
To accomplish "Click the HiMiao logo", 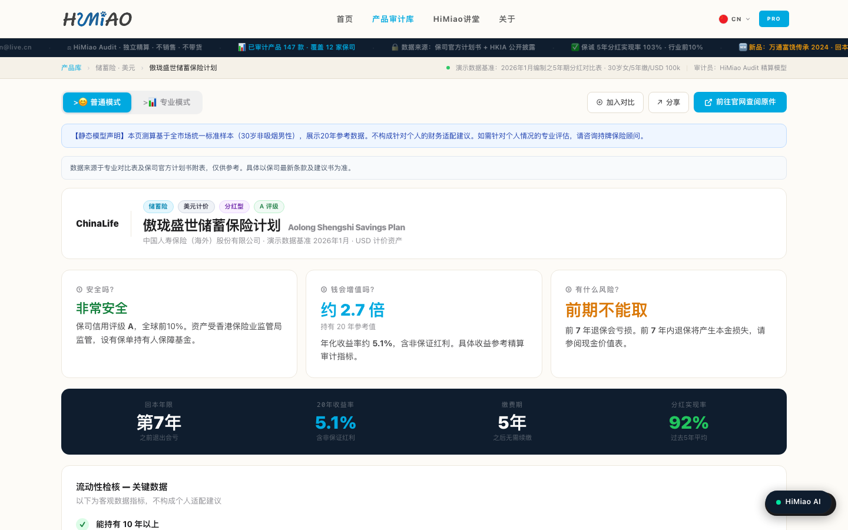I will (98, 19).
